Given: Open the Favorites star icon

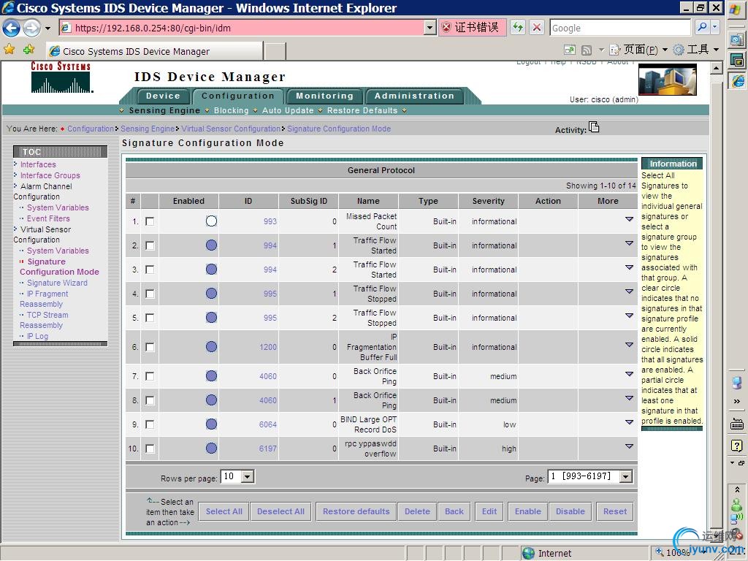Looking at the screenshot, I should (9, 49).
